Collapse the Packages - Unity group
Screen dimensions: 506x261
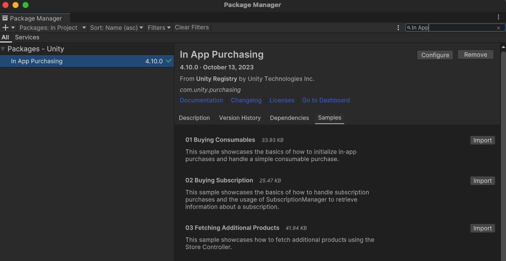[x=3, y=49]
